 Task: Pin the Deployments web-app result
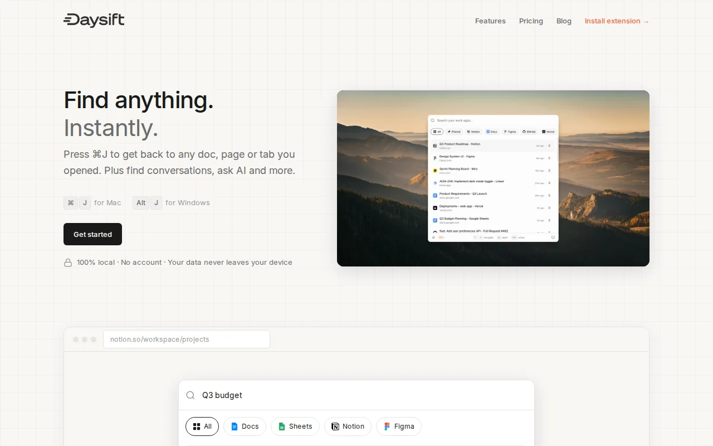coord(549,208)
